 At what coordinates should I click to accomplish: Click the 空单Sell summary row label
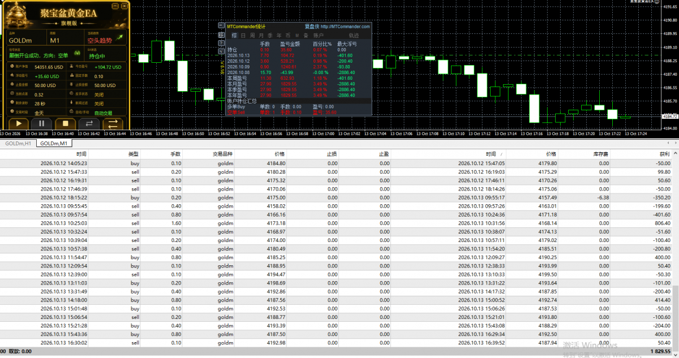point(236,113)
